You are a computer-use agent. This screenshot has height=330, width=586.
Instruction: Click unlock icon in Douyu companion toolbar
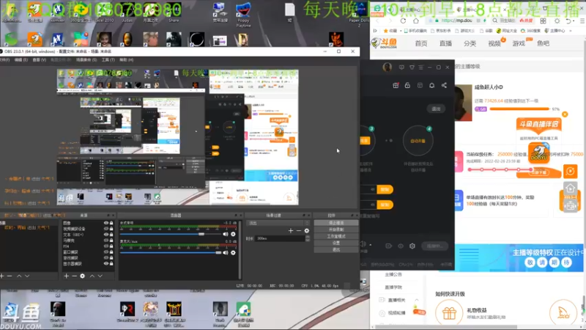407,85
